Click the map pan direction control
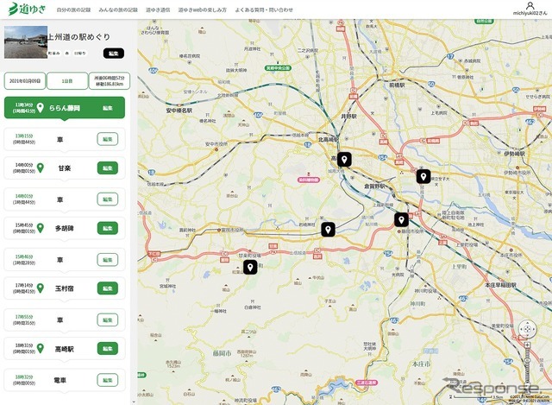The image size is (552, 405). pos(525,329)
